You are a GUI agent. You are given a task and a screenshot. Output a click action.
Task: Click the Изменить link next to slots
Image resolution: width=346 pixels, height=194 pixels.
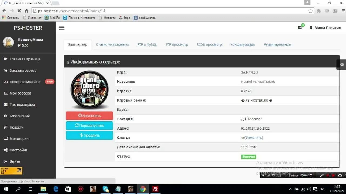click(254, 138)
